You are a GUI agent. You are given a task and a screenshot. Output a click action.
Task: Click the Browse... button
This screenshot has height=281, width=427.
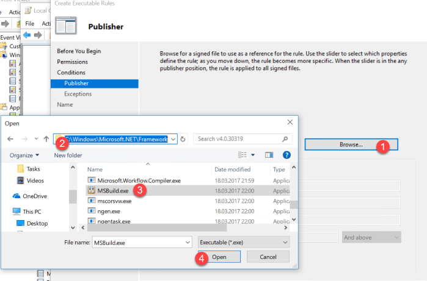tap(351, 144)
